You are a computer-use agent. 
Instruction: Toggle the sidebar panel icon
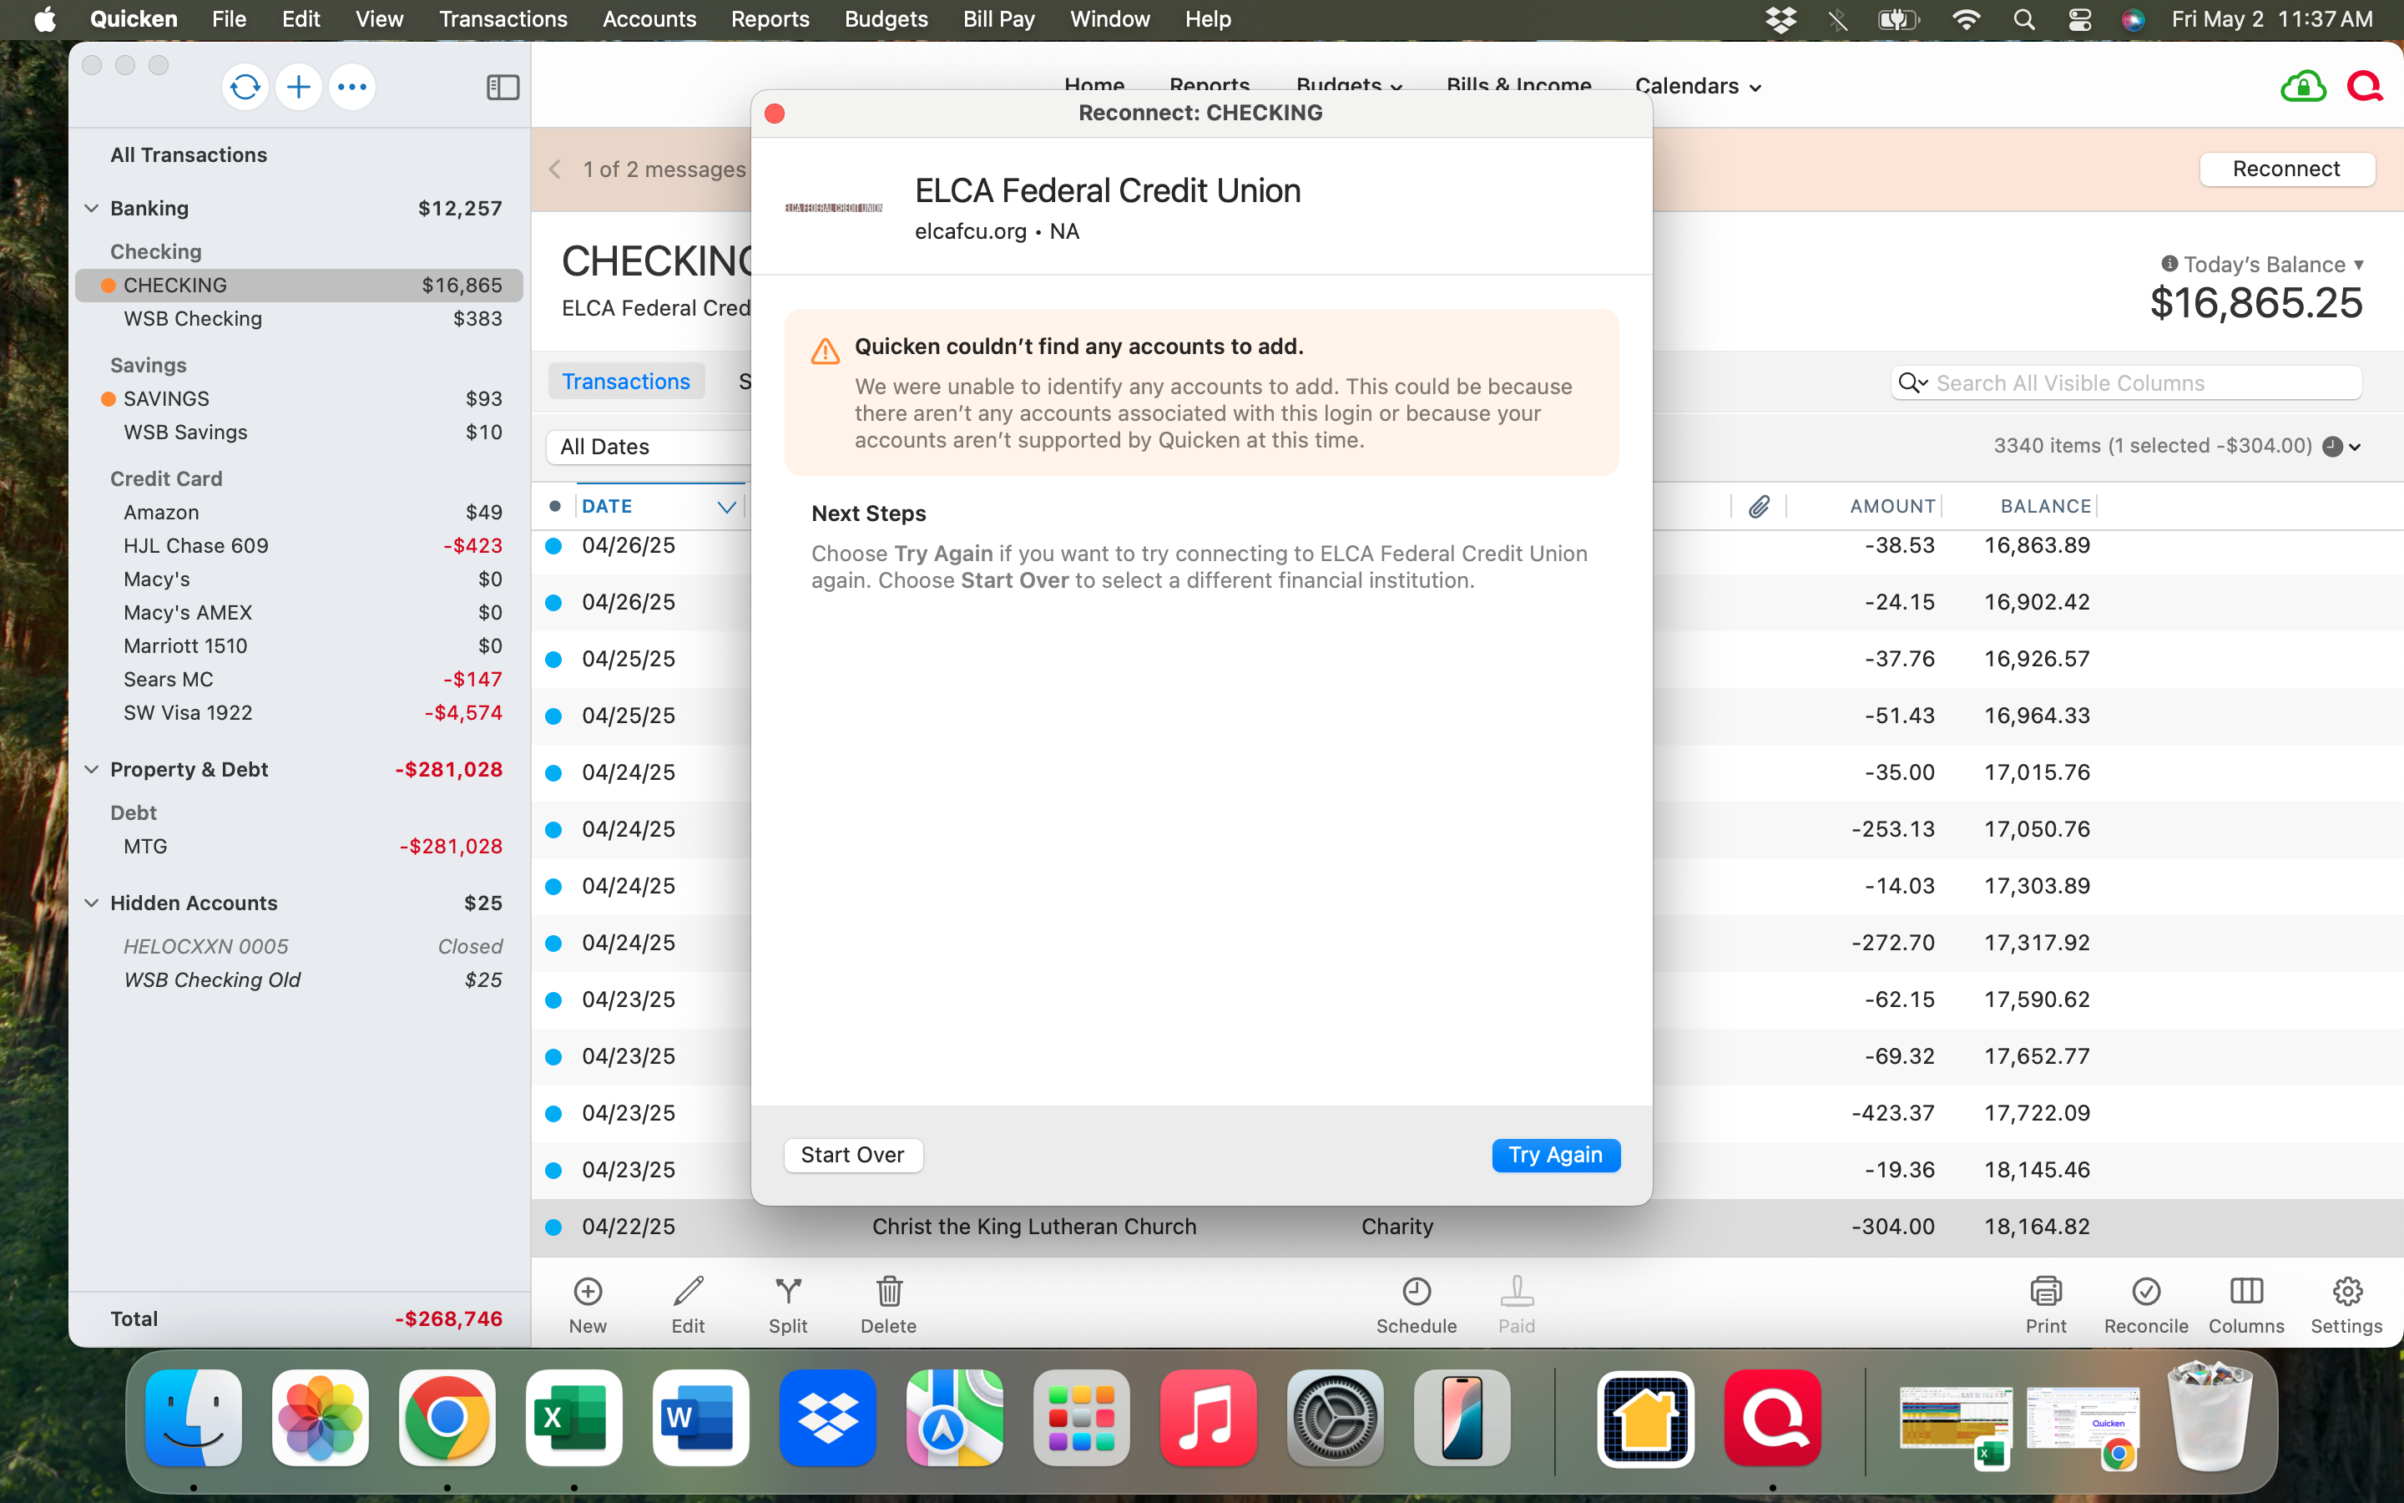point(503,88)
